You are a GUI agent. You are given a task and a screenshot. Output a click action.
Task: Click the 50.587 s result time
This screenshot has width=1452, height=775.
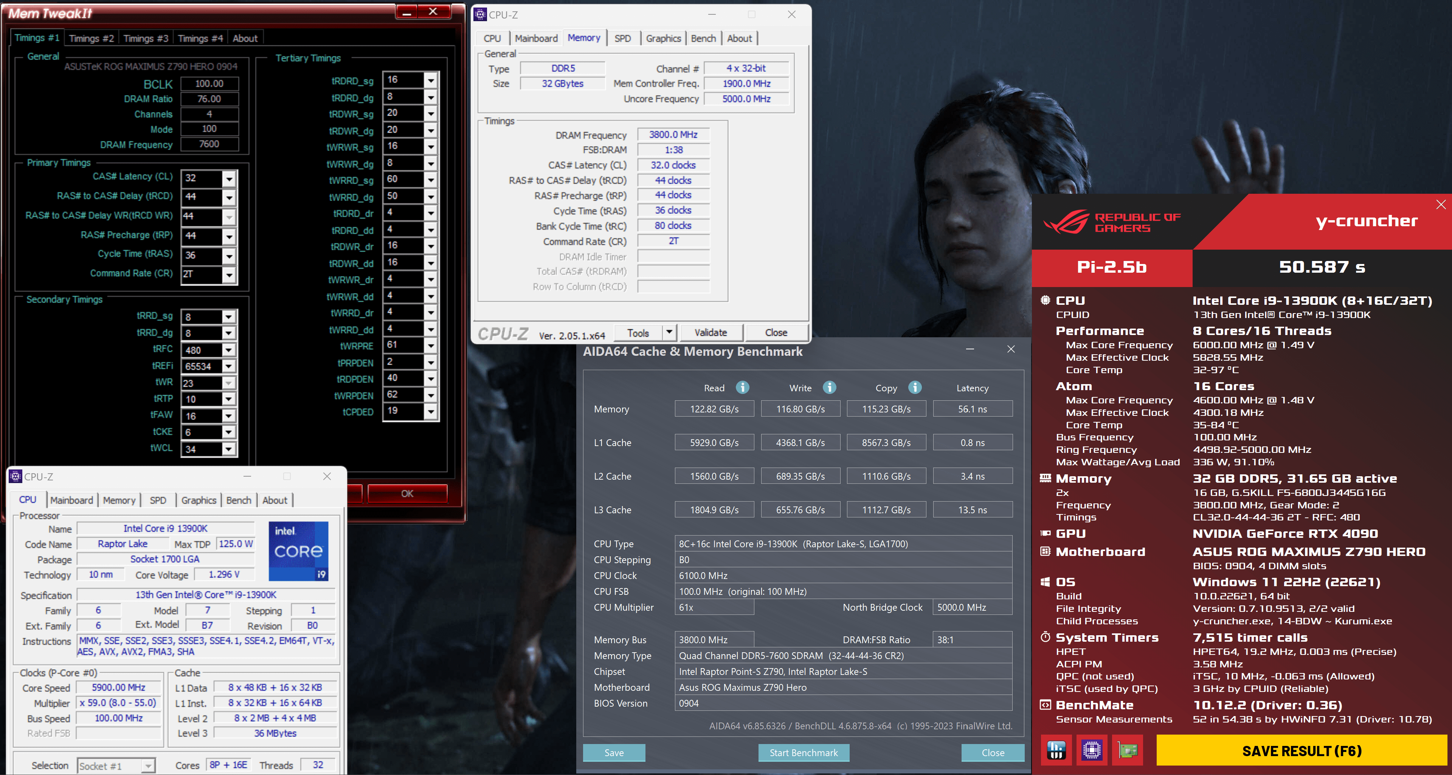click(x=1322, y=267)
